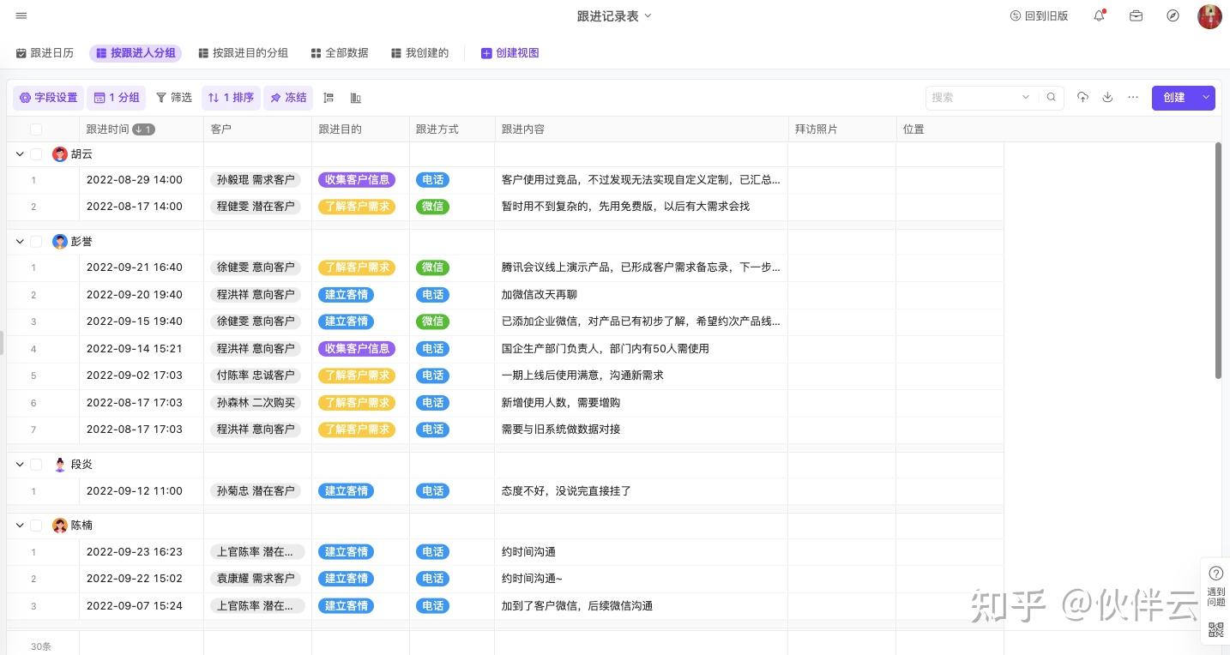Switch to 按跟进目的分组 view tab
The height and width of the screenshot is (655, 1230).
click(x=243, y=53)
